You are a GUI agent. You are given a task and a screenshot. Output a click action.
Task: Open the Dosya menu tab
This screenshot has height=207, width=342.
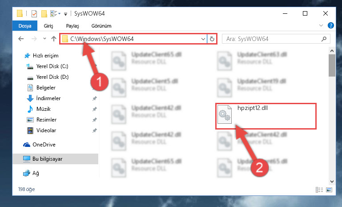coord(25,26)
